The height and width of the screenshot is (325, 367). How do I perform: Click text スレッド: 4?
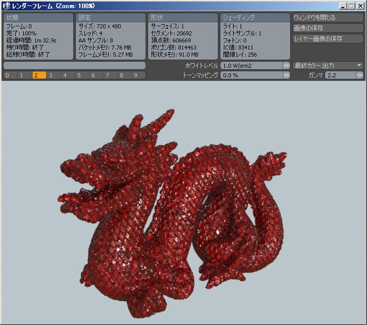click(90, 33)
